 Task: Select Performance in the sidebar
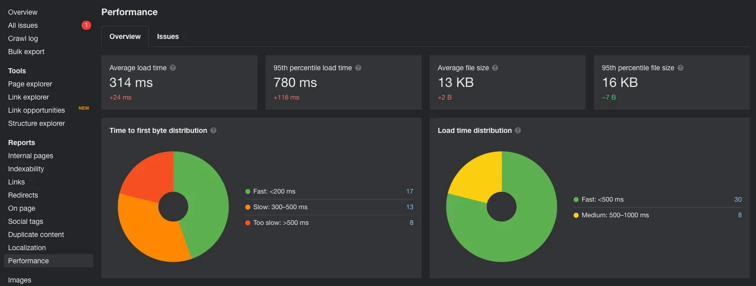[x=49, y=261]
